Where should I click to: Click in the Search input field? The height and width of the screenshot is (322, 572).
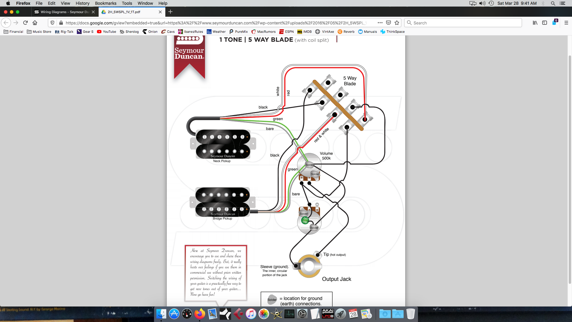point(465,23)
